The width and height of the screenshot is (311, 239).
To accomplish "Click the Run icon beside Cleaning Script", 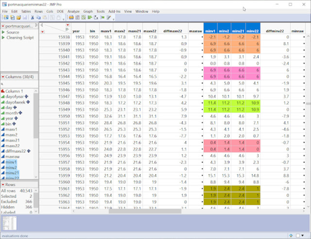I will click(3, 38).
